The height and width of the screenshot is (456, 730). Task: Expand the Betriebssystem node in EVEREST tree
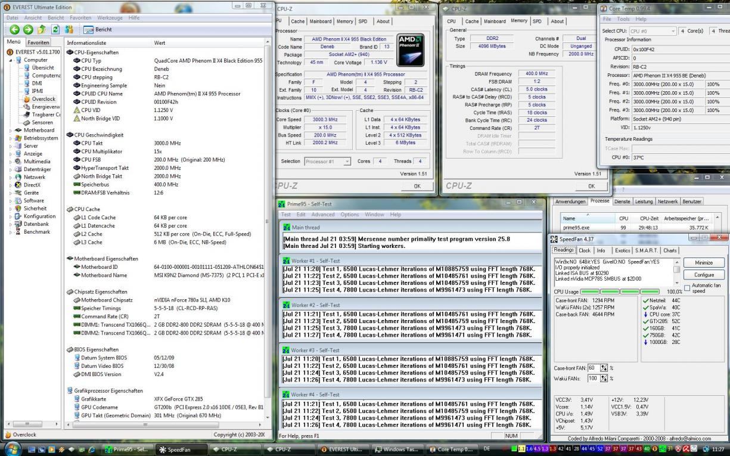tap(10, 138)
